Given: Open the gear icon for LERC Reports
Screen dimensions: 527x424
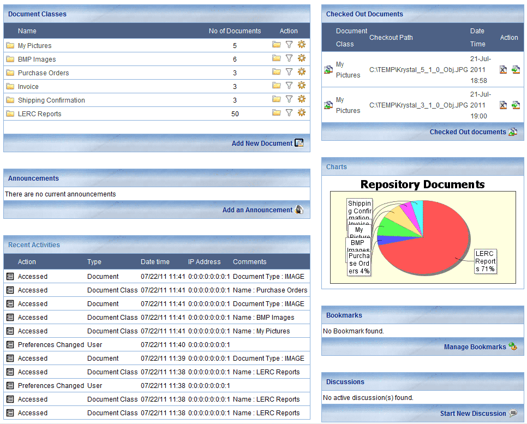Looking at the screenshot, I should (x=302, y=112).
